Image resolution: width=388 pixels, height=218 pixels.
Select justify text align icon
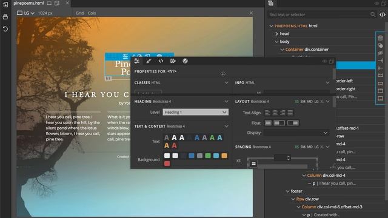(x=290, y=113)
